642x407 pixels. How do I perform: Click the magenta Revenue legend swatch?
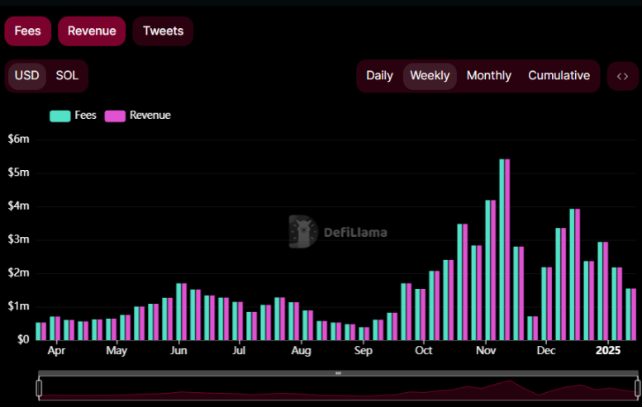pyautogui.click(x=115, y=116)
